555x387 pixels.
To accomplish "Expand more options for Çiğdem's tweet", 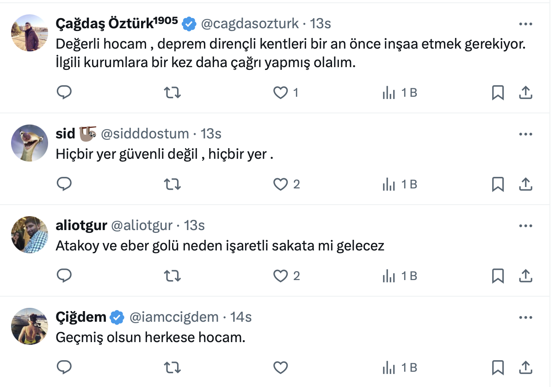I will 526,318.
